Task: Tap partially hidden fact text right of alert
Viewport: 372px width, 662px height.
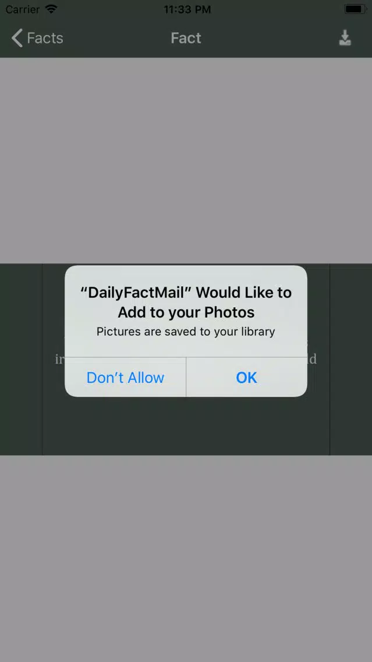Action: click(x=312, y=360)
